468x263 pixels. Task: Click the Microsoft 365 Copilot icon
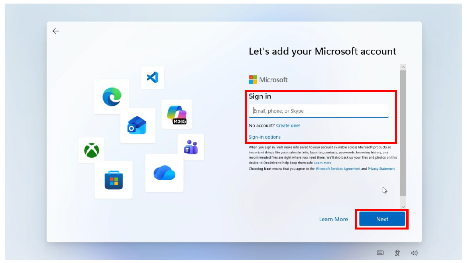coord(177,115)
